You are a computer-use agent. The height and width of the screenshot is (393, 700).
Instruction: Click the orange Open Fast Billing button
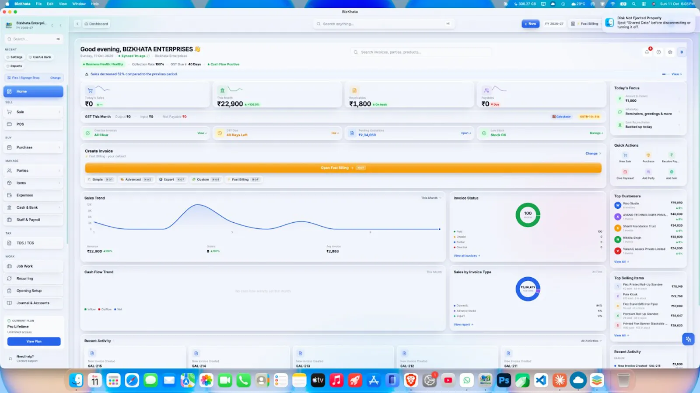tap(343, 168)
